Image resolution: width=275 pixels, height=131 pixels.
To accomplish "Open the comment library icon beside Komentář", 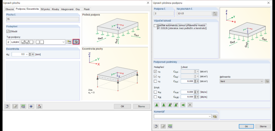I will [x=215, y=116].
